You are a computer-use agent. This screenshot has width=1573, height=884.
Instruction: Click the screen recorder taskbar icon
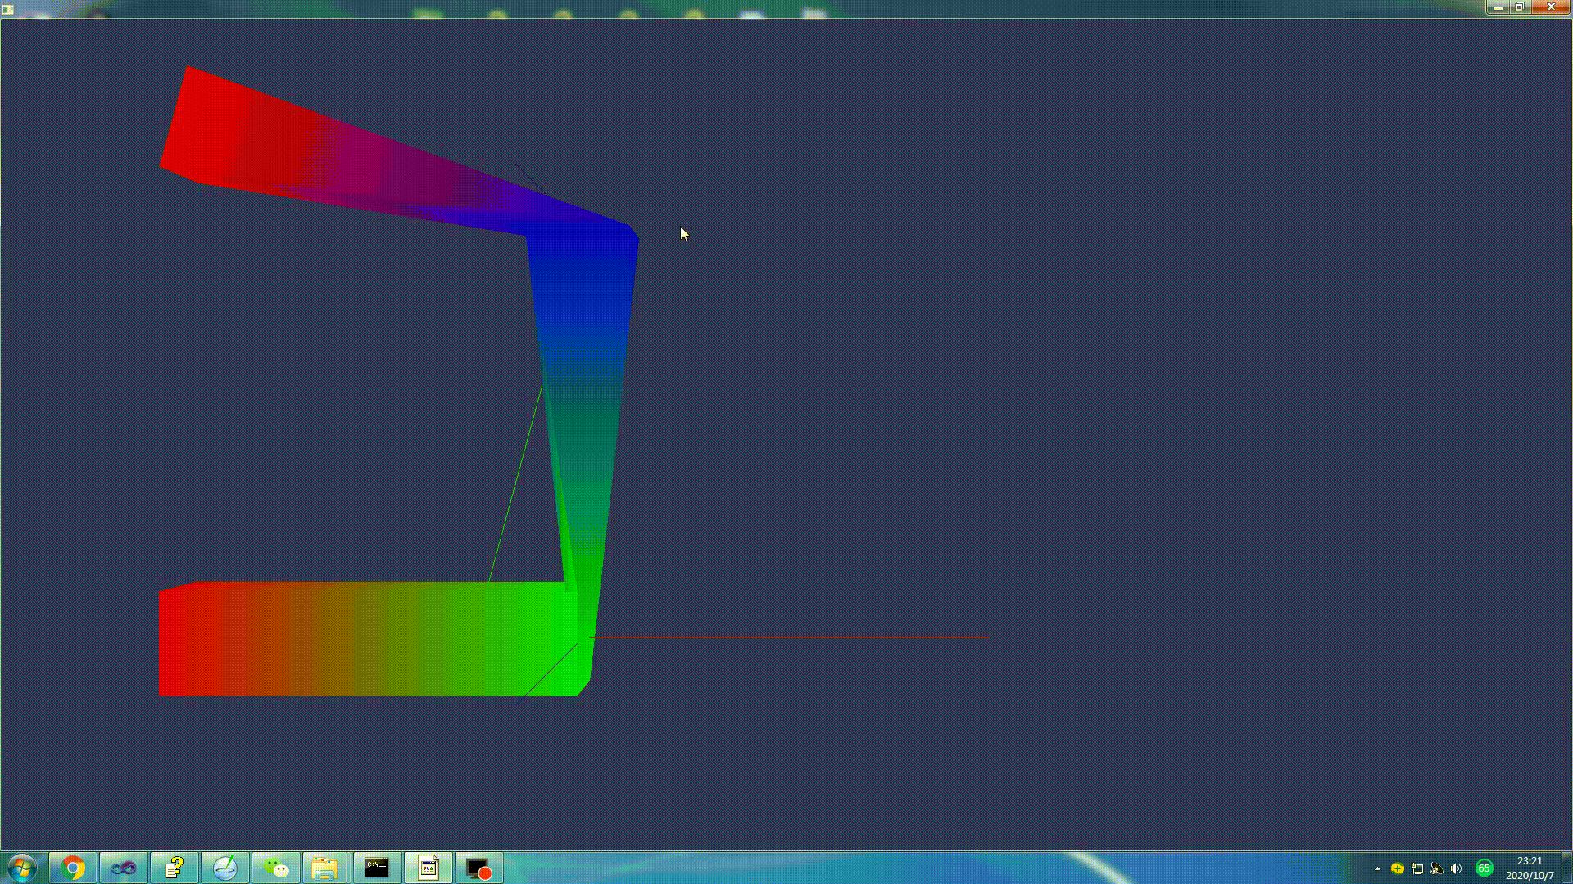(478, 868)
